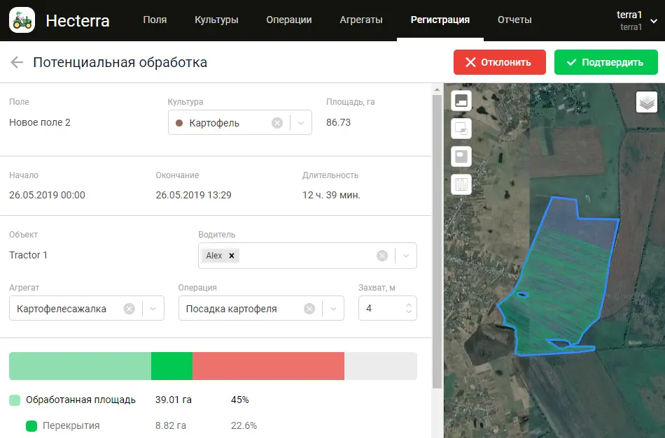Open the terra1 user menu
The image size is (665, 438).
pyautogui.click(x=636, y=20)
